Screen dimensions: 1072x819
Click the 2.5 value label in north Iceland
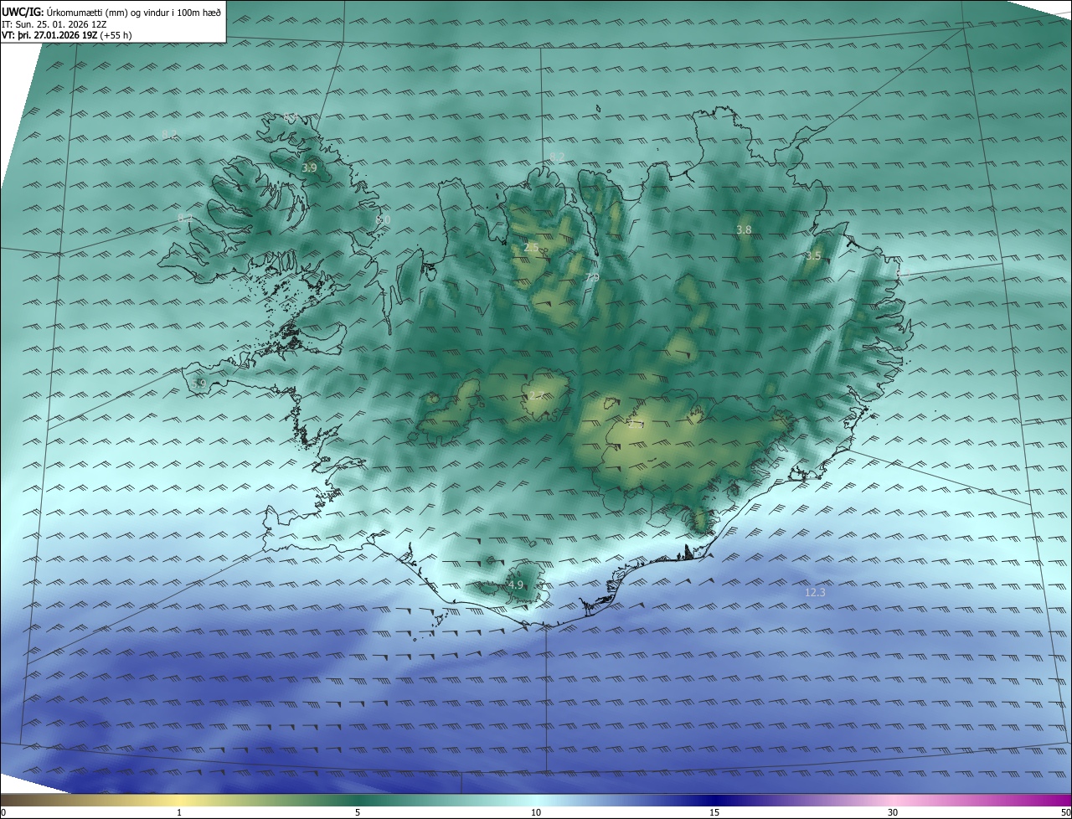point(531,248)
